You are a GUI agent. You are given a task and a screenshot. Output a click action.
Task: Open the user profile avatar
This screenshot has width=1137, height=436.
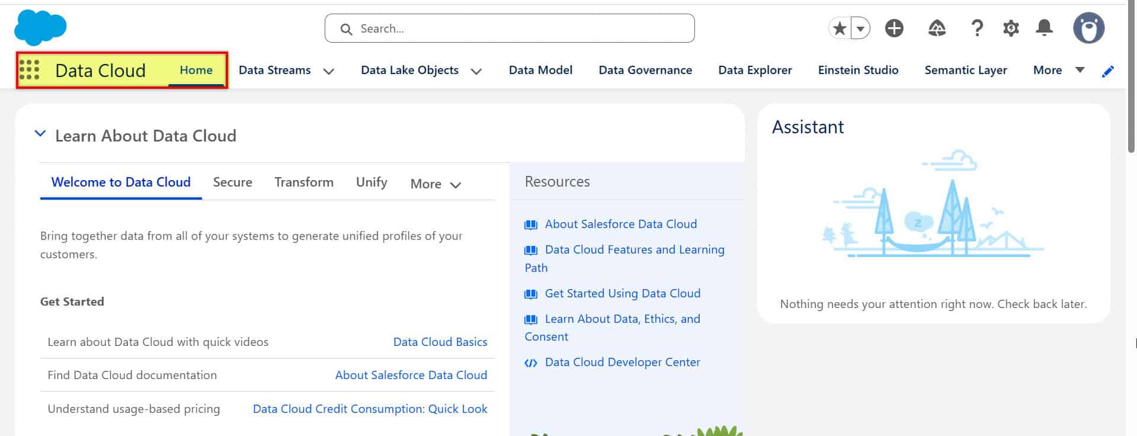click(x=1089, y=28)
